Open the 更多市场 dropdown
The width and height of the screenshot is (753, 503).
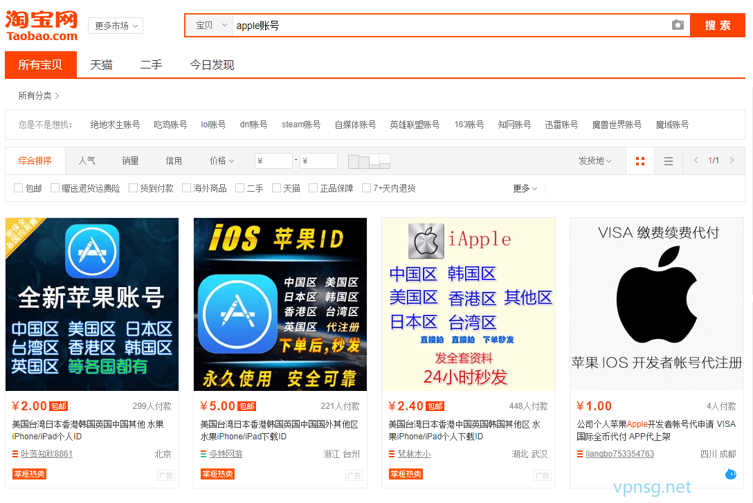116,26
